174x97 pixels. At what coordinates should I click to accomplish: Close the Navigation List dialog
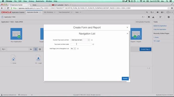pos(128,33)
